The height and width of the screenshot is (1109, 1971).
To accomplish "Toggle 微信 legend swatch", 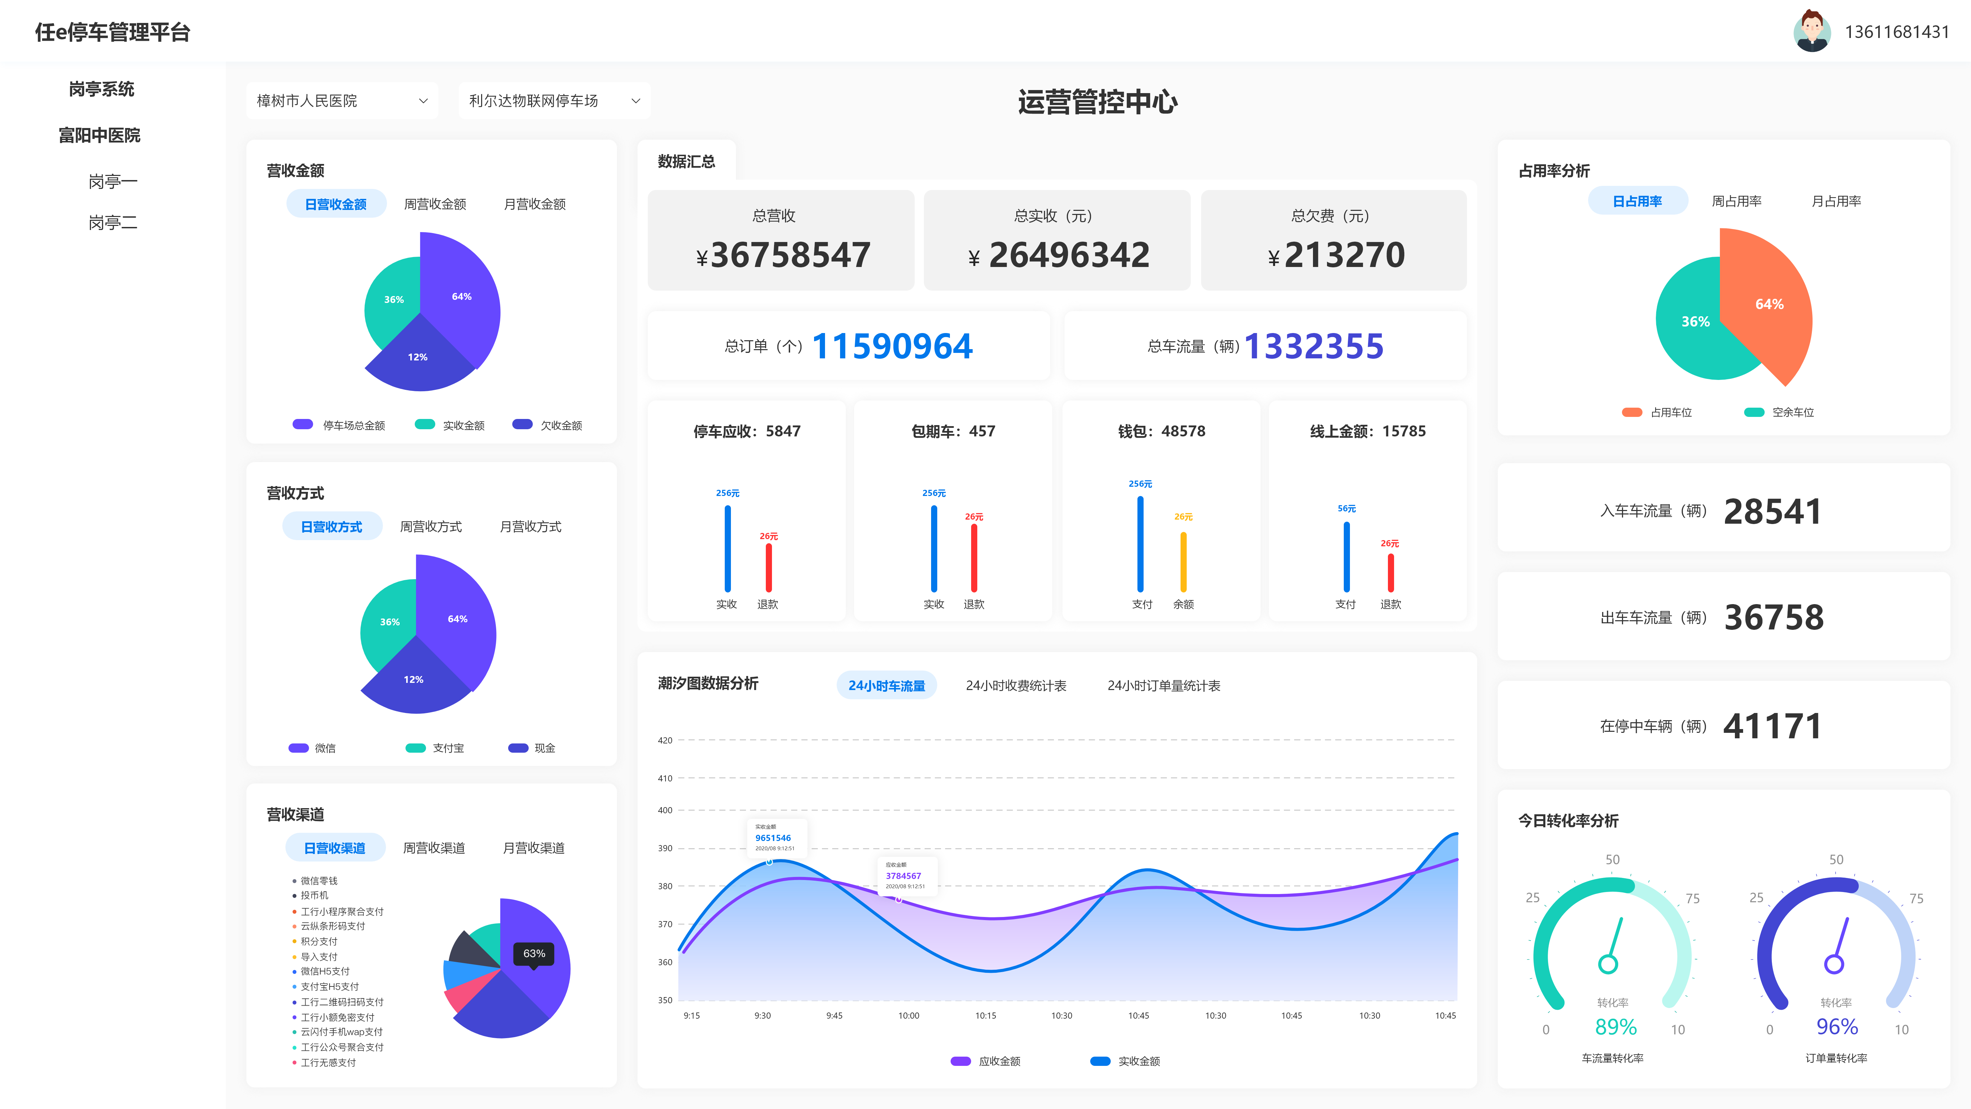I will click(298, 748).
